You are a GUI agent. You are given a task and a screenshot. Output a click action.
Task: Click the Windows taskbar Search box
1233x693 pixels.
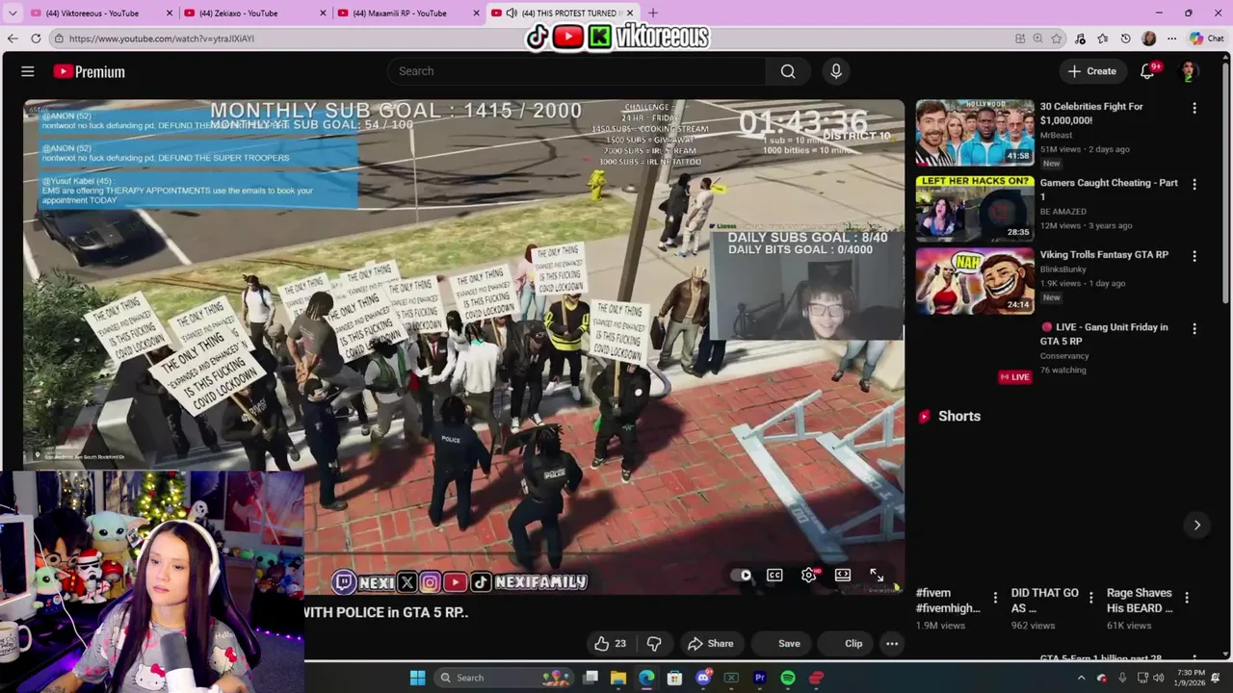(x=503, y=678)
